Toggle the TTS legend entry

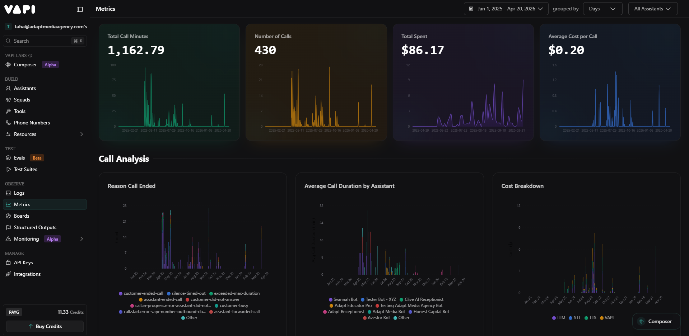pyautogui.click(x=590, y=318)
